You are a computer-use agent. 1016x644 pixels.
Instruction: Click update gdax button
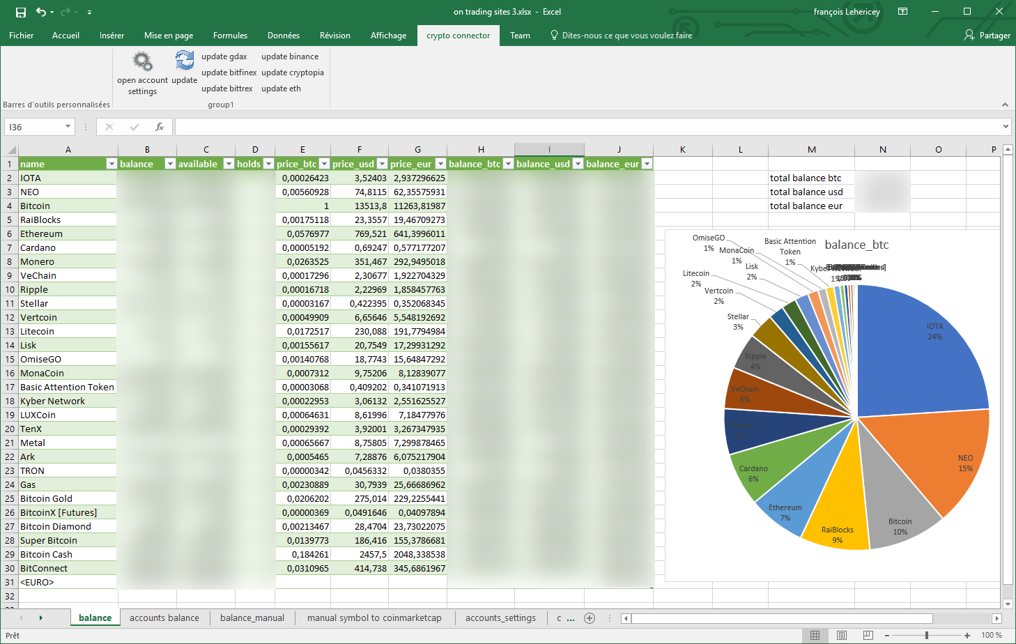click(x=224, y=56)
